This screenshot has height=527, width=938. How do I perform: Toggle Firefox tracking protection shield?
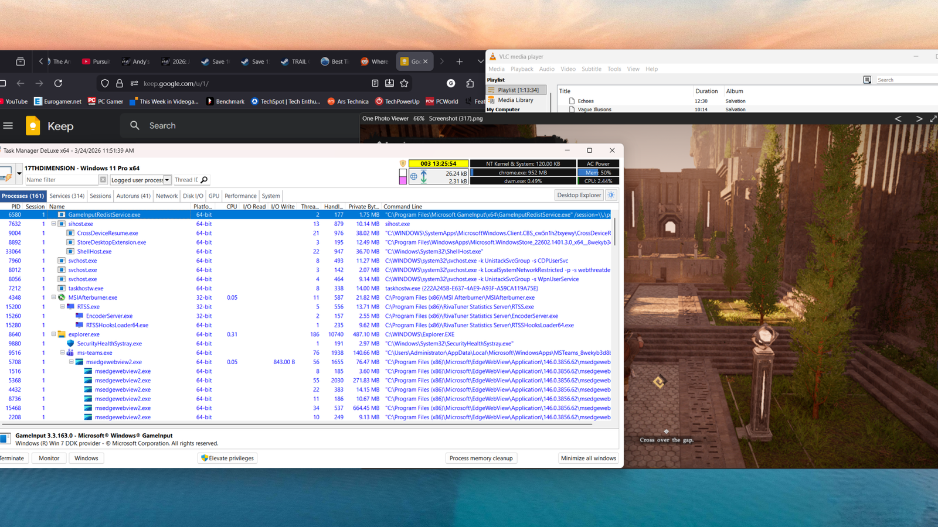105,83
